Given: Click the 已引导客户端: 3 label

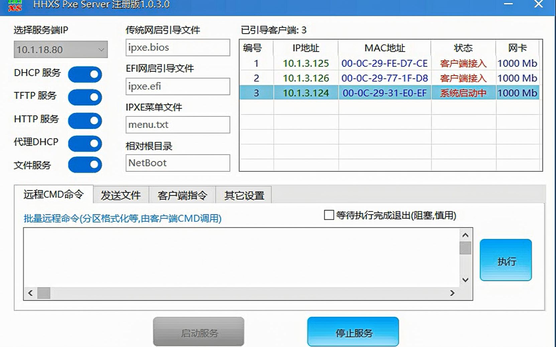Looking at the screenshot, I should 273,30.
